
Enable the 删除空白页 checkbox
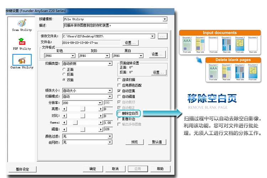click(119, 113)
